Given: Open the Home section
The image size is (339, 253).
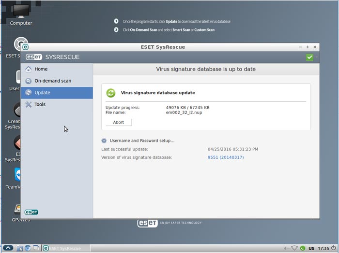Looking at the screenshot, I should pyautogui.click(x=57, y=69).
